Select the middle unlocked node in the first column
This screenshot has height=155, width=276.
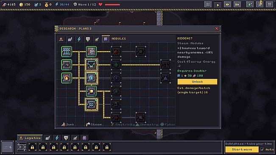click(x=67, y=65)
